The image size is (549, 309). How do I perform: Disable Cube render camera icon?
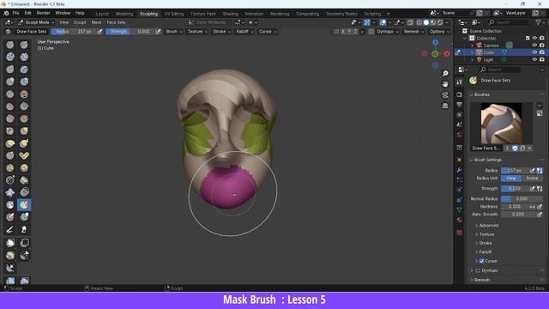(x=542, y=52)
